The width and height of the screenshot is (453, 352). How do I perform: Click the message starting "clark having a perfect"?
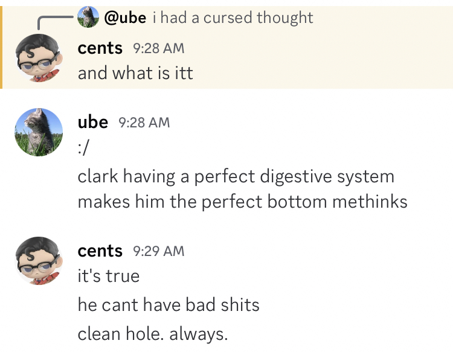236,176
